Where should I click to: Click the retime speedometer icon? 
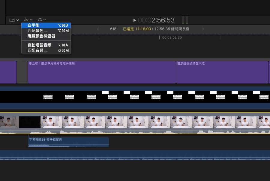[x=40, y=20]
